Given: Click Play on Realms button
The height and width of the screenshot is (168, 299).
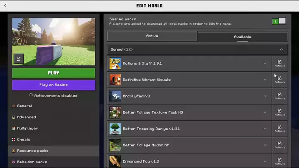Looking at the screenshot, I should (54, 85).
